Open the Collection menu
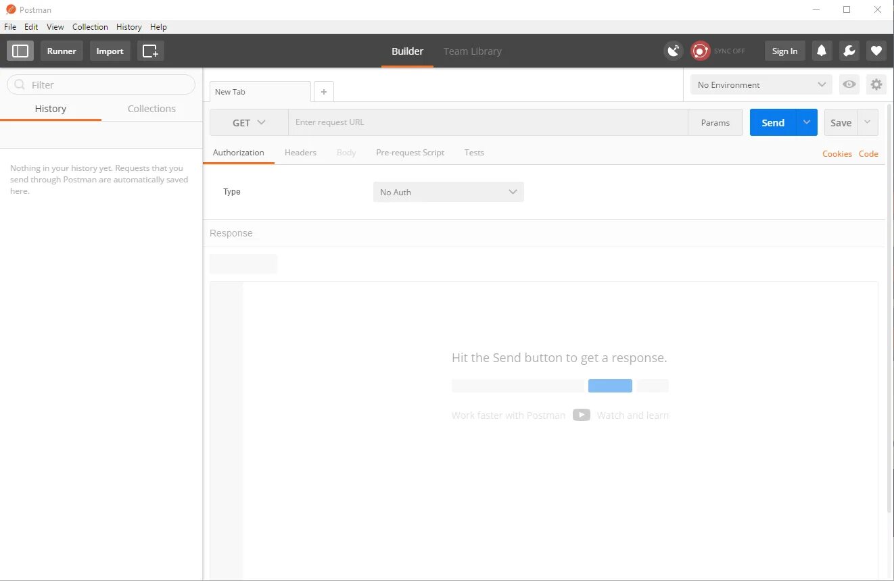The width and height of the screenshot is (894, 581). coord(90,27)
